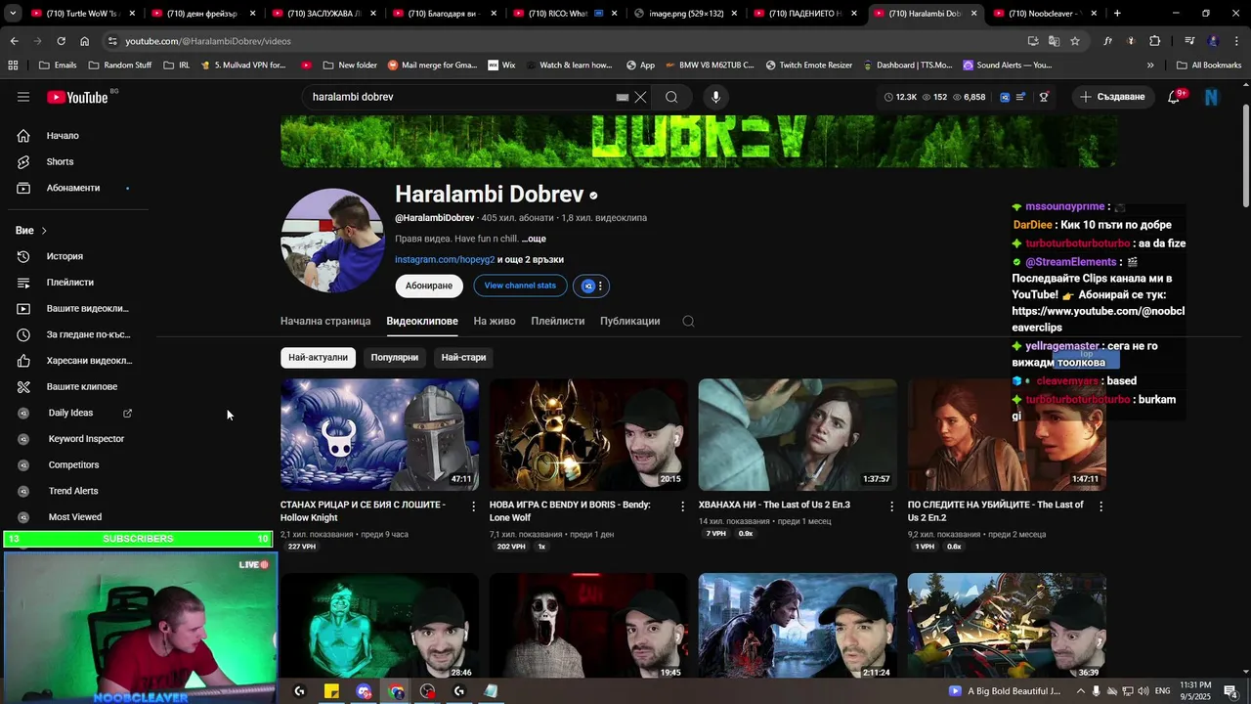Expand the channel description with ...още
The image size is (1251, 704).
coord(534,239)
